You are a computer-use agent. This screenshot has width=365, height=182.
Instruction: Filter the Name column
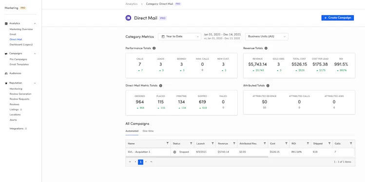coord(167,144)
